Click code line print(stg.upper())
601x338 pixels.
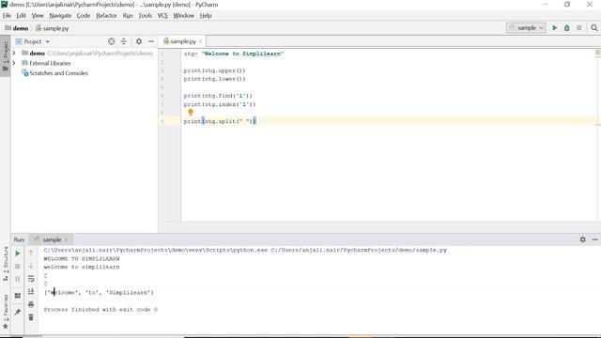click(214, 70)
